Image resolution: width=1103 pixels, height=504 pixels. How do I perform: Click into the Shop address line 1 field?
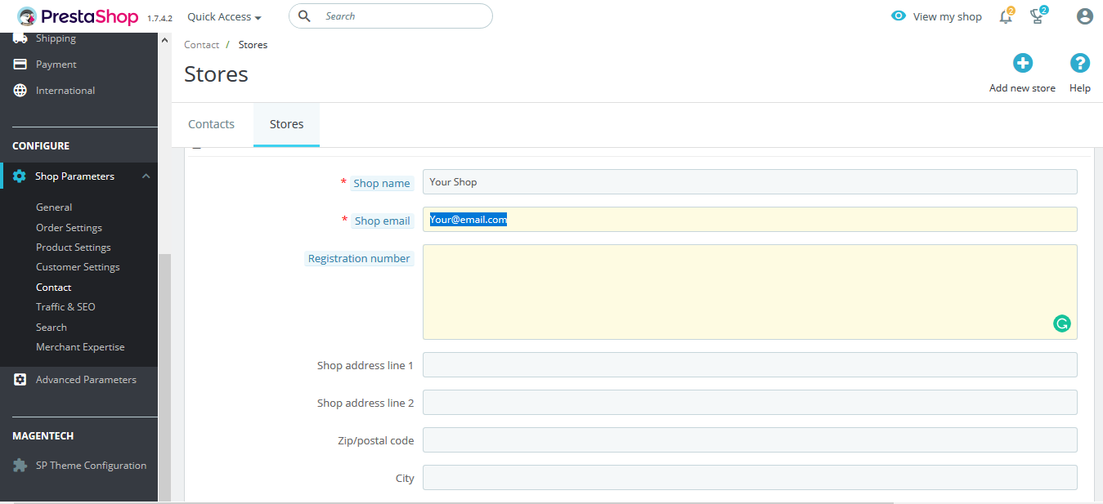pyautogui.click(x=749, y=365)
